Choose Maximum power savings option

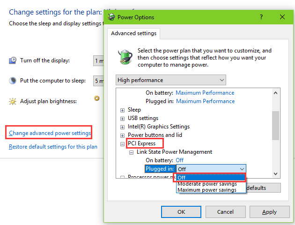(207, 190)
